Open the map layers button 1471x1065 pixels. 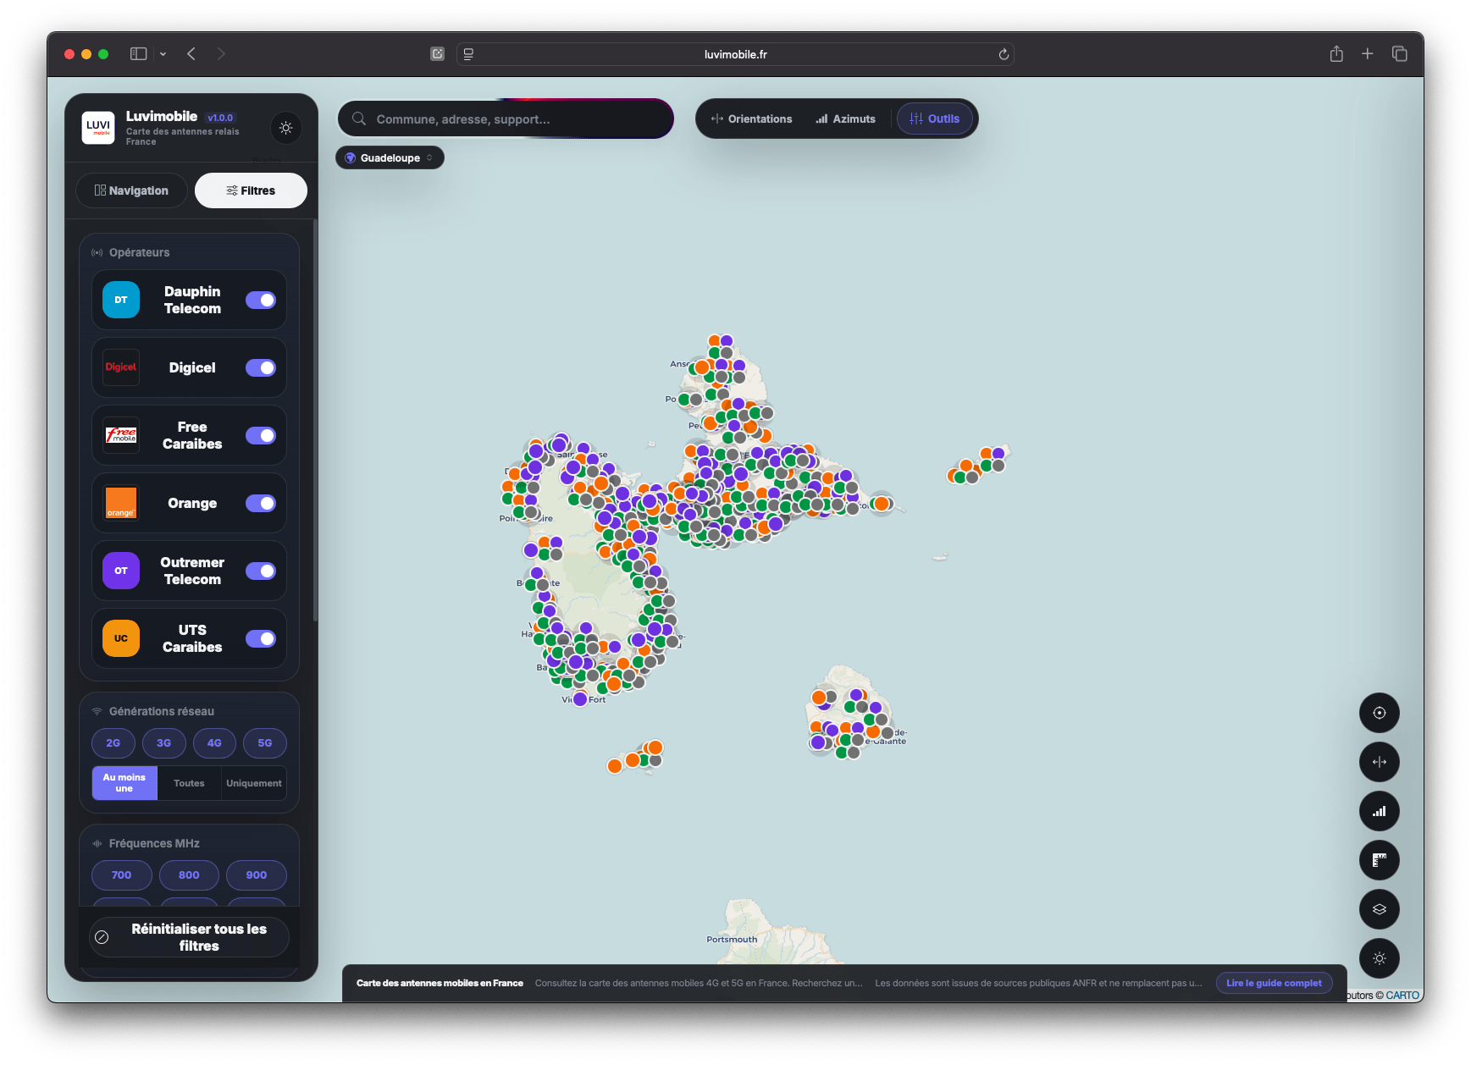1379,909
